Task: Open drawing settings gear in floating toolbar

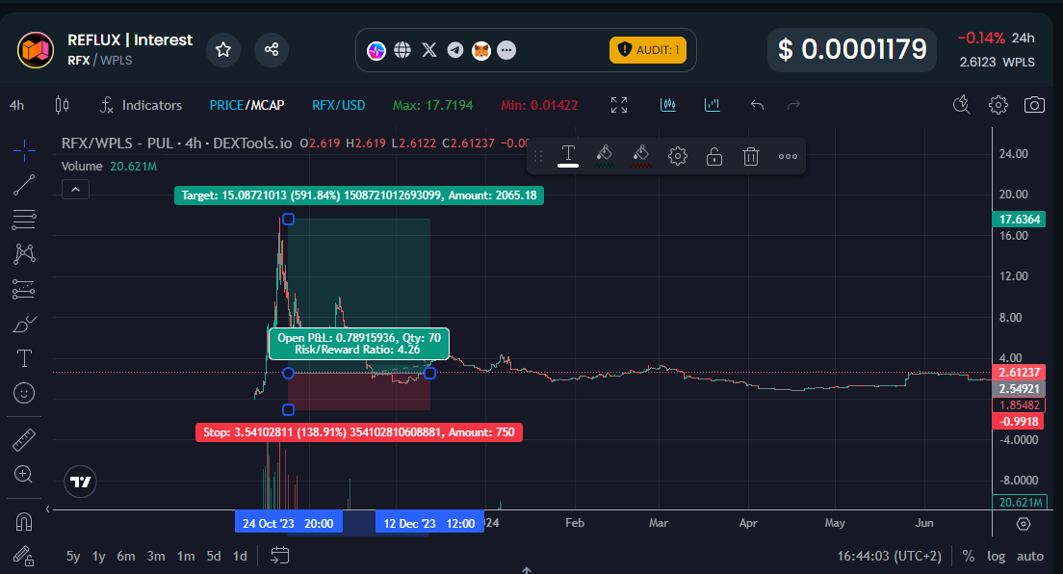Action: click(x=677, y=156)
